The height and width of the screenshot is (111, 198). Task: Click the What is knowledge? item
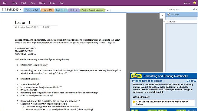pos(30,84)
